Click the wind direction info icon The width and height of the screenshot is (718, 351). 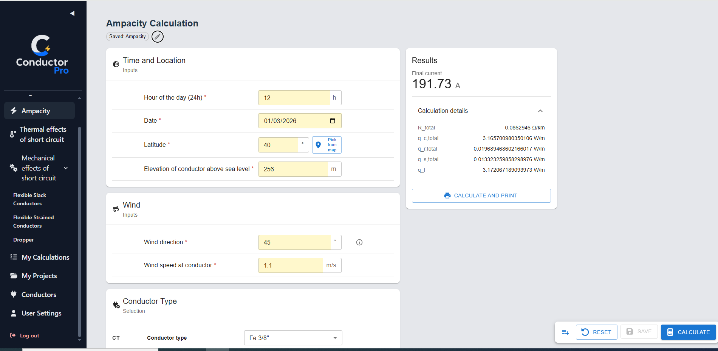pyautogui.click(x=359, y=242)
